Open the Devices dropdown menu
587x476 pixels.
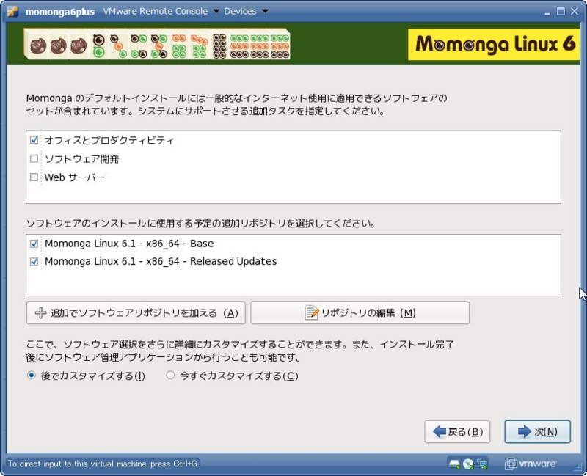tap(246, 11)
